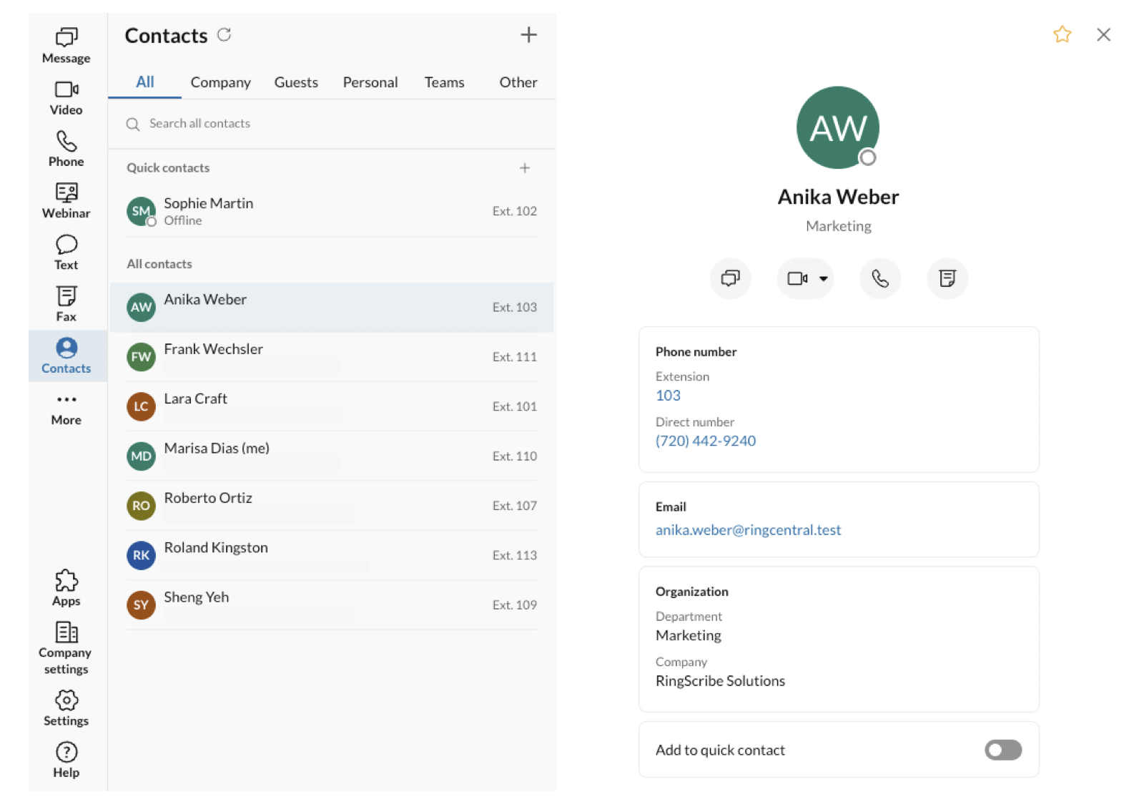Switch to the Teams tab
The width and height of the screenshot is (1144, 807).
click(444, 82)
